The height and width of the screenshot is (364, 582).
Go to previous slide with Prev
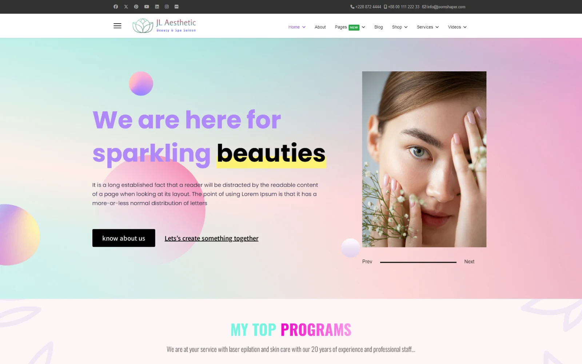(367, 262)
